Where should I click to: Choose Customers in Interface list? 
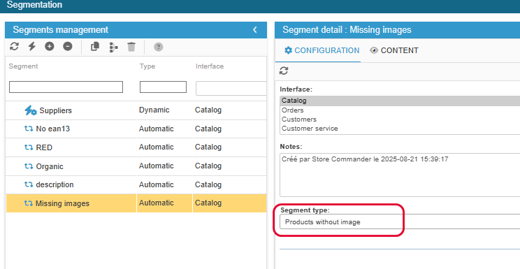coord(400,119)
